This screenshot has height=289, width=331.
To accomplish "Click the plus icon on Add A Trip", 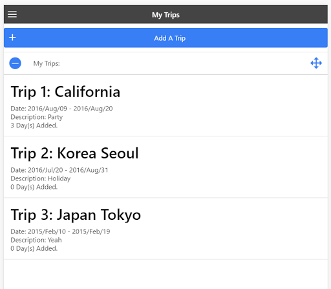I will click(x=12, y=37).
